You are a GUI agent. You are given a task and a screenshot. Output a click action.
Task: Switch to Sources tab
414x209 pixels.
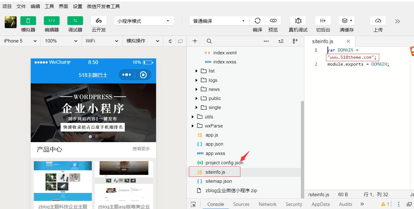[x=241, y=204]
